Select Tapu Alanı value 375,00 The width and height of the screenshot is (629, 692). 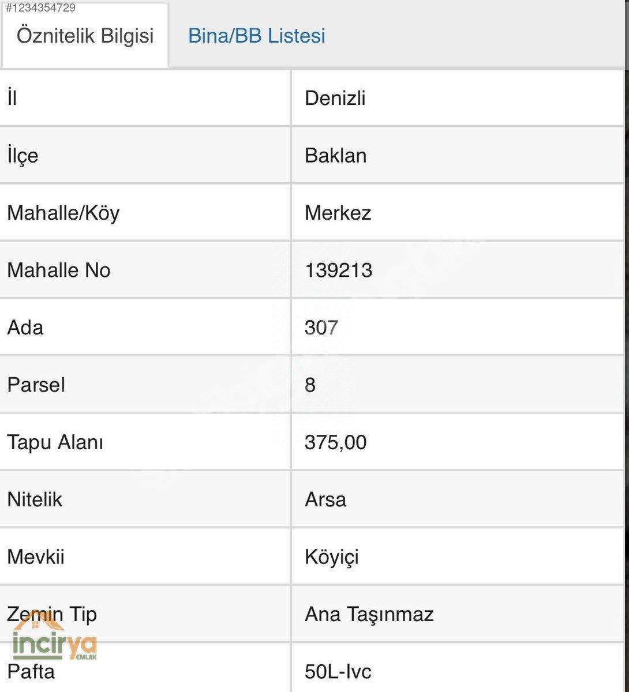[x=336, y=442]
